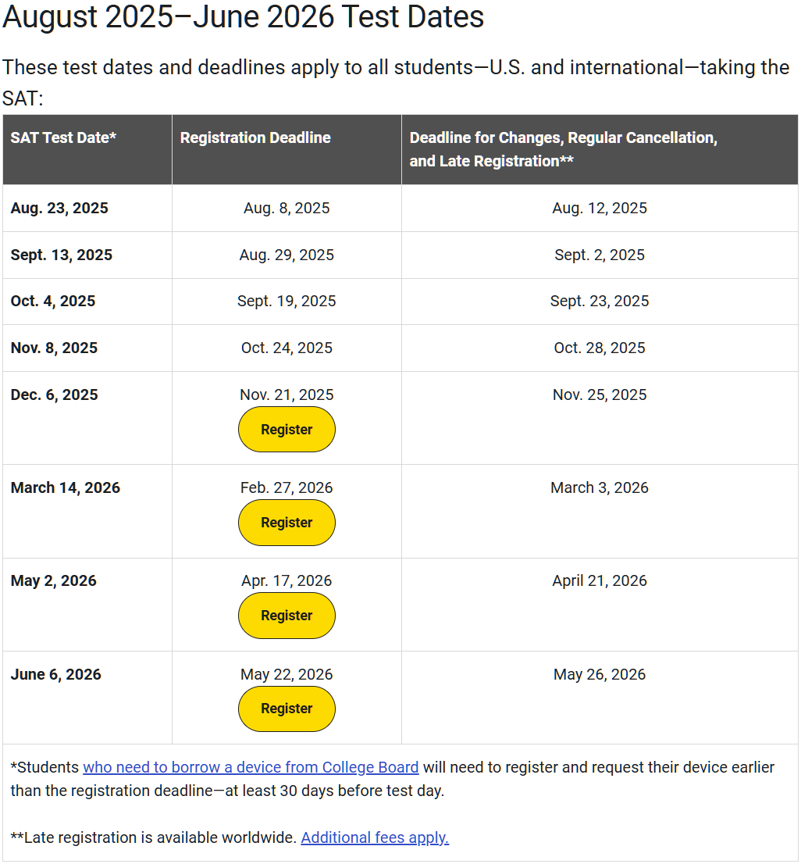Image resolution: width=801 pixels, height=864 pixels.
Task: Select the May 26, 2026 changes deadline
Action: (600, 675)
